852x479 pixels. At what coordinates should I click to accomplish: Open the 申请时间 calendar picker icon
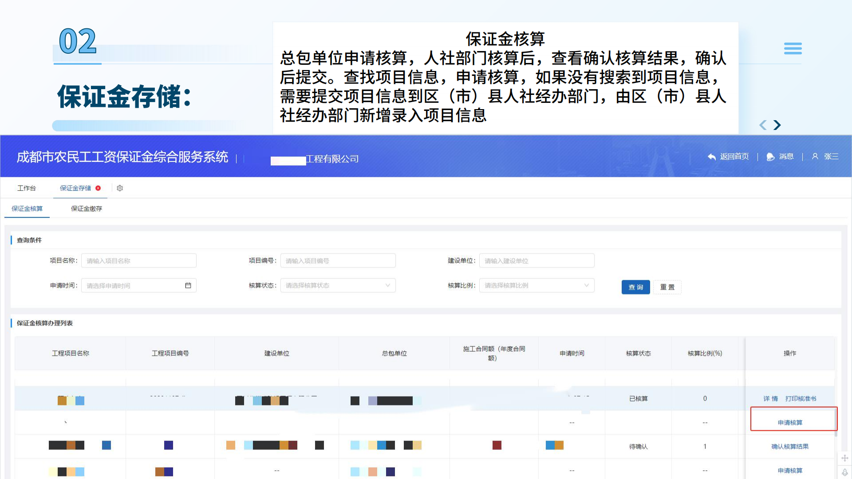(188, 285)
